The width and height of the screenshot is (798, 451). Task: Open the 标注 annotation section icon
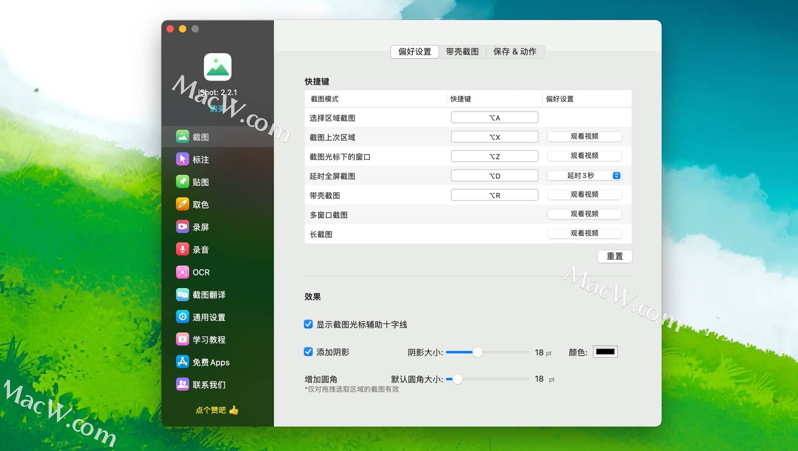pyautogui.click(x=182, y=159)
